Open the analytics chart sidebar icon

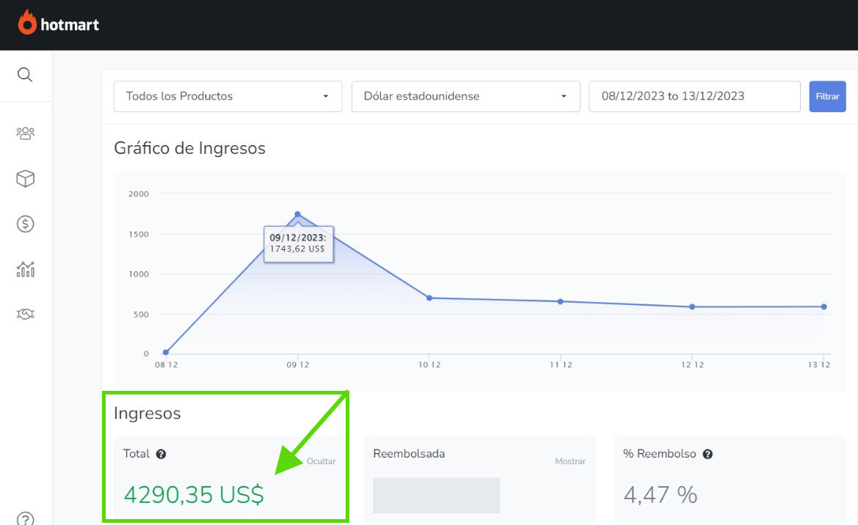pyautogui.click(x=25, y=269)
